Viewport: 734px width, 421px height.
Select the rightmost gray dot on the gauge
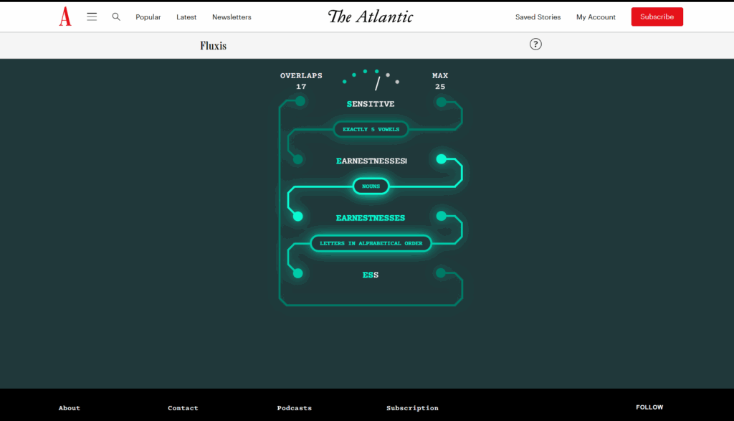pos(397,82)
